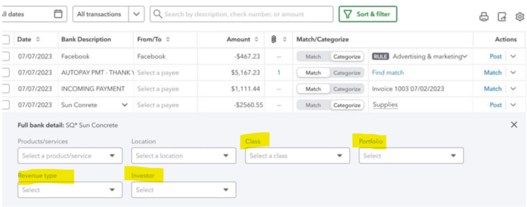Image resolution: width=527 pixels, height=207 pixels.
Task: Open the export icon next to the printer
Action: [x=502, y=17]
